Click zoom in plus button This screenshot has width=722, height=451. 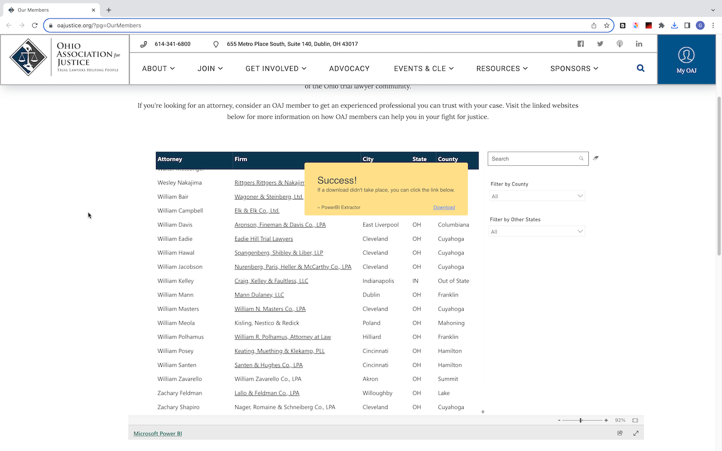point(606,420)
